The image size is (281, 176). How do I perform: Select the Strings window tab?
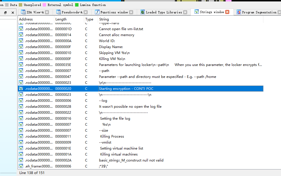pos(212,12)
